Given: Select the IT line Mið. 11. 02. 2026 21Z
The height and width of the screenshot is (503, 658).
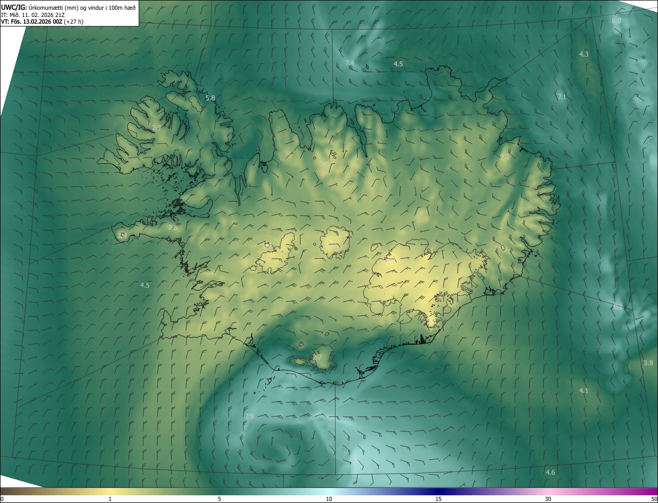Looking at the screenshot, I should click(32, 14).
